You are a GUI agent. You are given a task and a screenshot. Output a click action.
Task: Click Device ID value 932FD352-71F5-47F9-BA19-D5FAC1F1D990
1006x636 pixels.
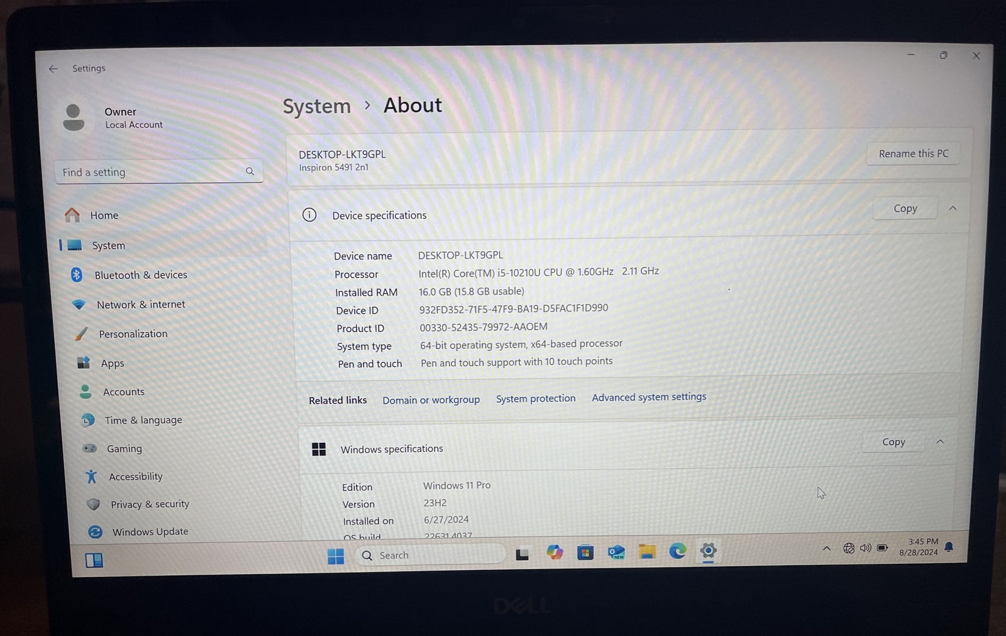click(x=514, y=308)
